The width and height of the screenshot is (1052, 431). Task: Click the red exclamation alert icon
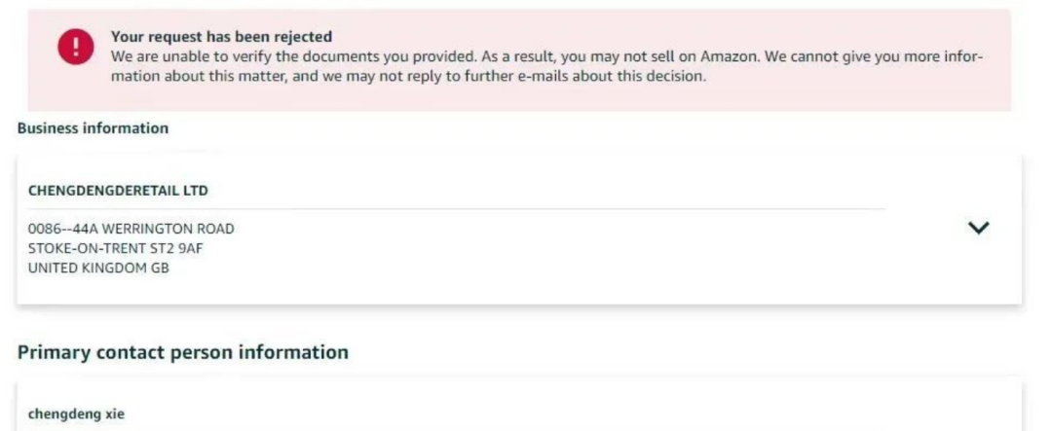(76, 47)
